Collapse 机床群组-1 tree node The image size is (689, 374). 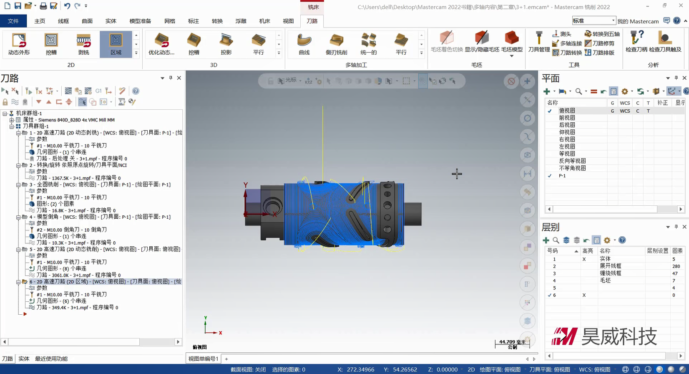5,113
